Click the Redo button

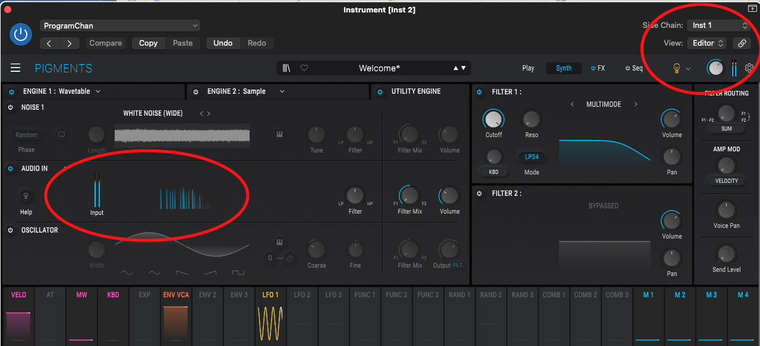(x=257, y=43)
